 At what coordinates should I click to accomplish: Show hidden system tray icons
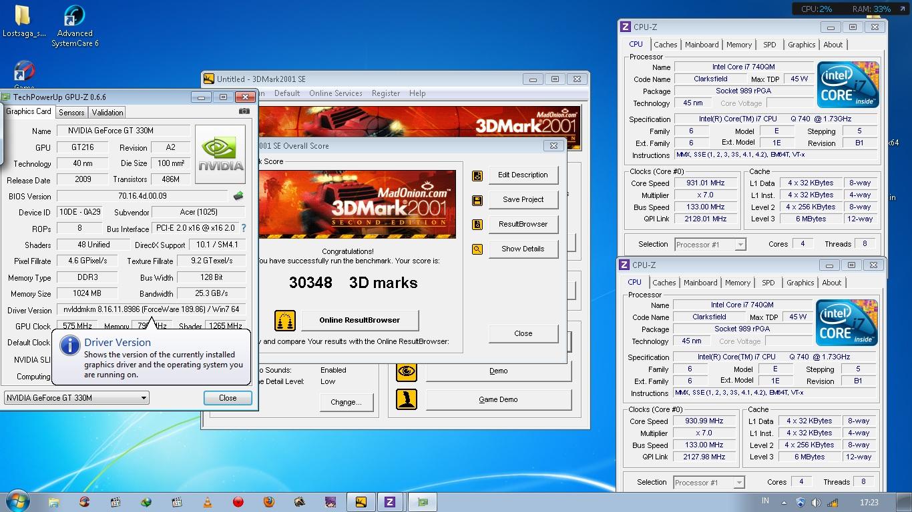coord(785,502)
